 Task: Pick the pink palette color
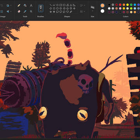pos(120,9)
